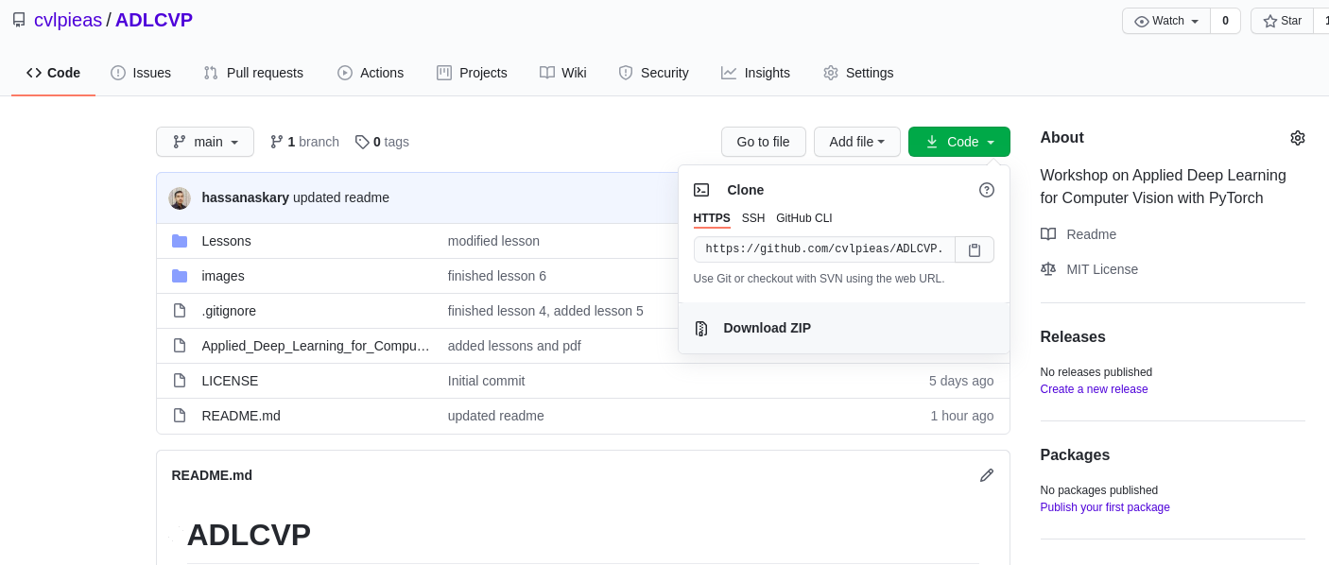
Task: Click the Go to file button
Action: (763, 142)
